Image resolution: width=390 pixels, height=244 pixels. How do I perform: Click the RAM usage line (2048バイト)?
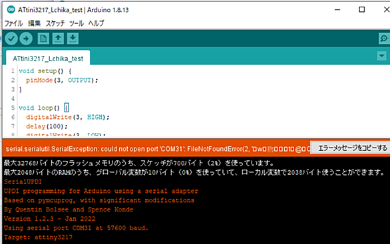coord(194,172)
